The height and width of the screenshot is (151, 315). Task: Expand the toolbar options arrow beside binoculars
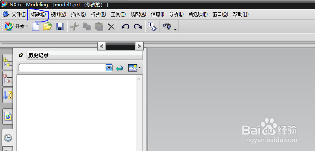(175, 30)
